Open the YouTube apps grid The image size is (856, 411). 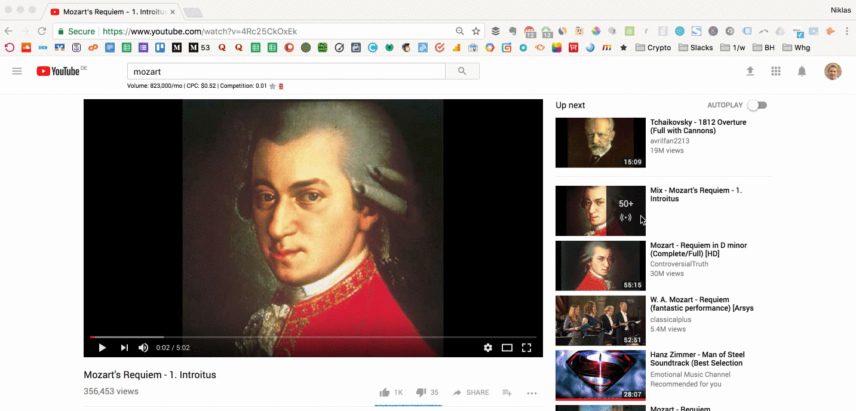click(x=776, y=71)
